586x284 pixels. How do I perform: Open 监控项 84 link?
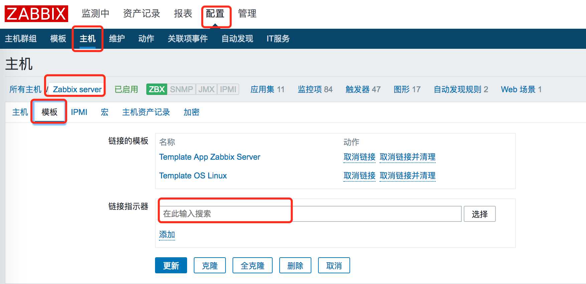pos(315,89)
